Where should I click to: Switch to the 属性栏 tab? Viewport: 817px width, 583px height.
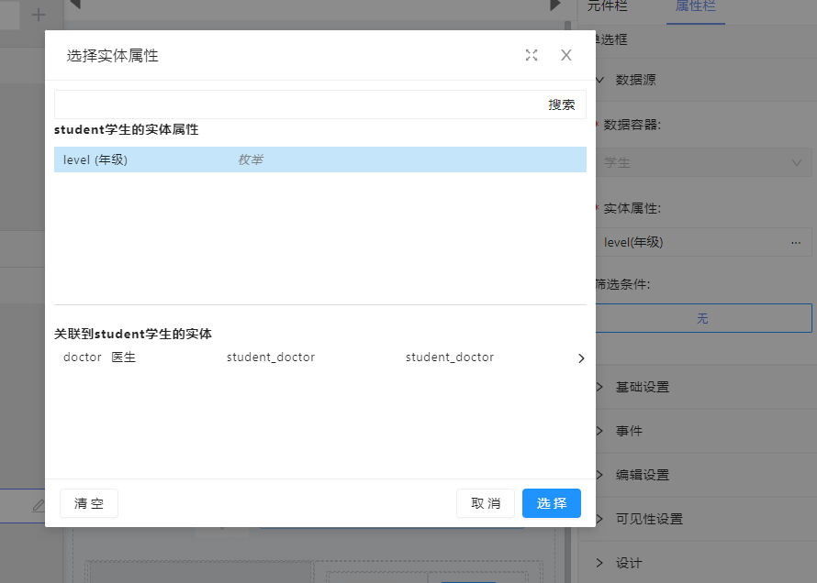pyautogui.click(x=696, y=6)
